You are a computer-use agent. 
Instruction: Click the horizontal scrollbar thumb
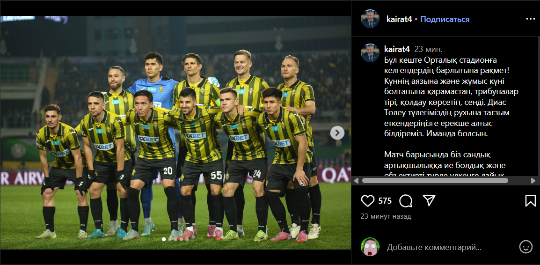(x=435, y=181)
